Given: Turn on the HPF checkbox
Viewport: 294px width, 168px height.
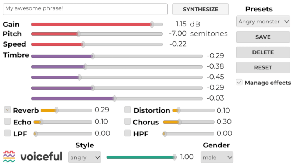Looking at the screenshot, I should coord(128,133).
